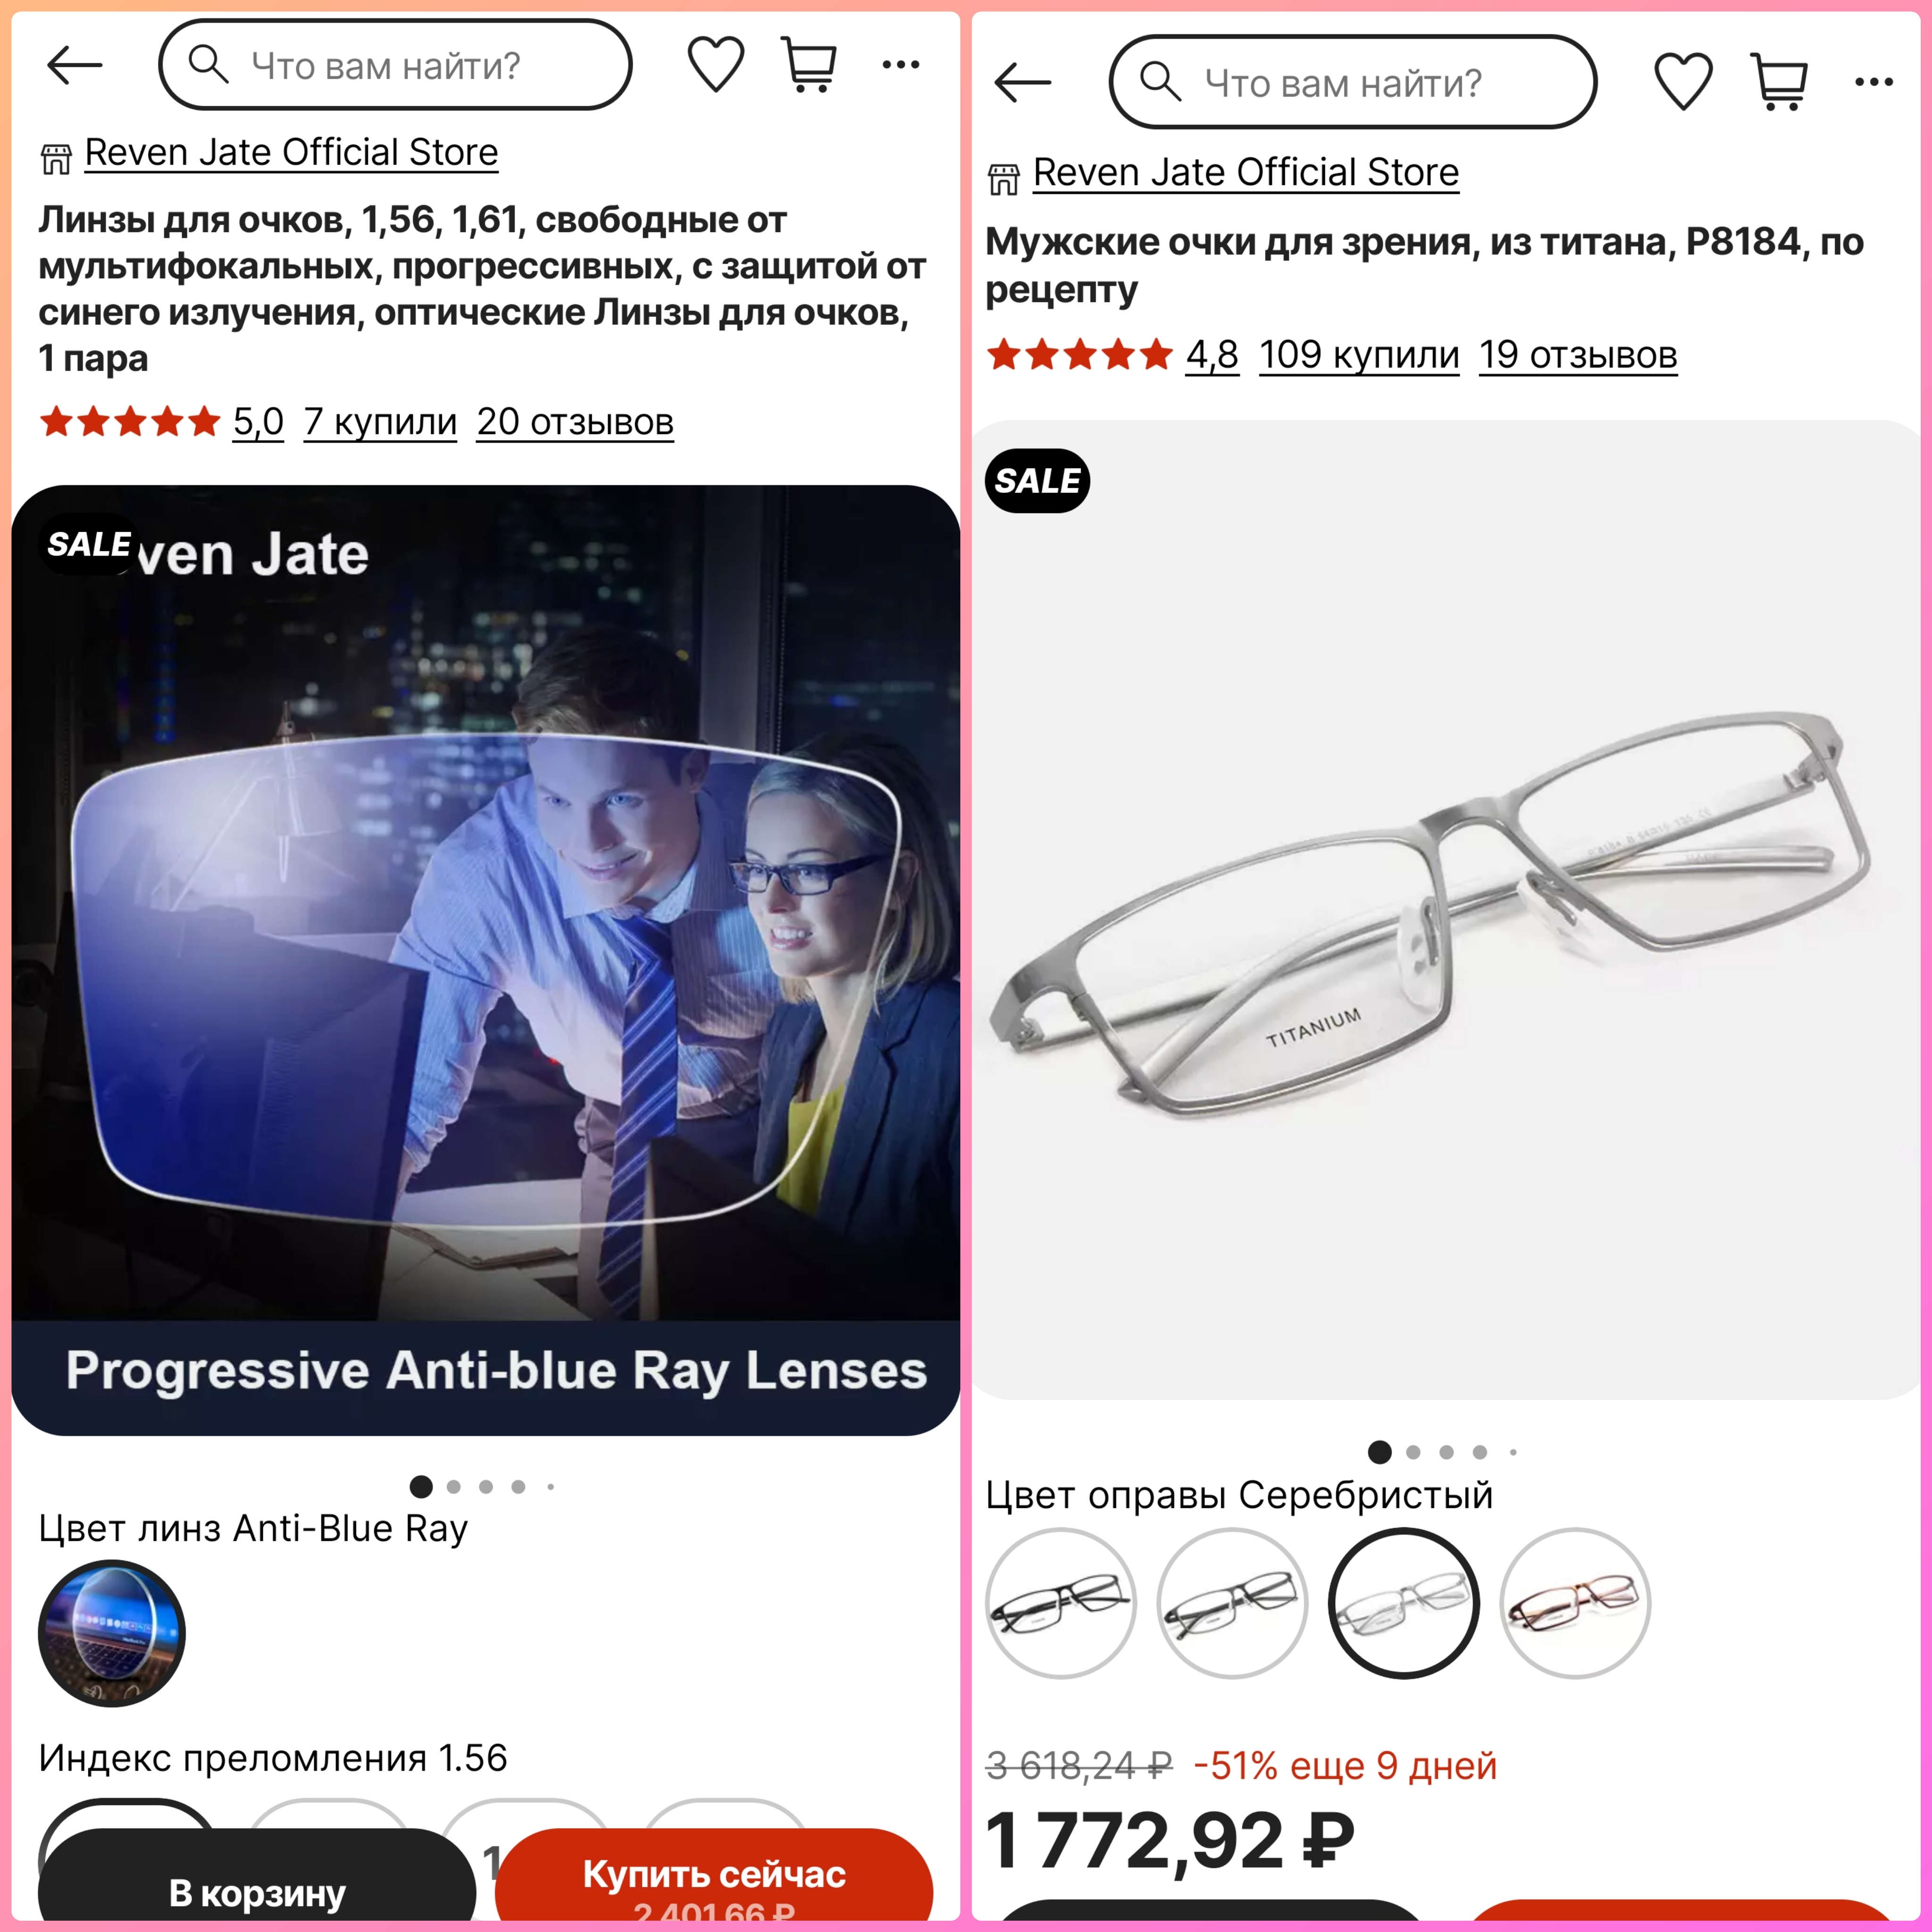Add lenses to favorites with heart icon
The height and width of the screenshot is (1932, 1932).
[716, 65]
